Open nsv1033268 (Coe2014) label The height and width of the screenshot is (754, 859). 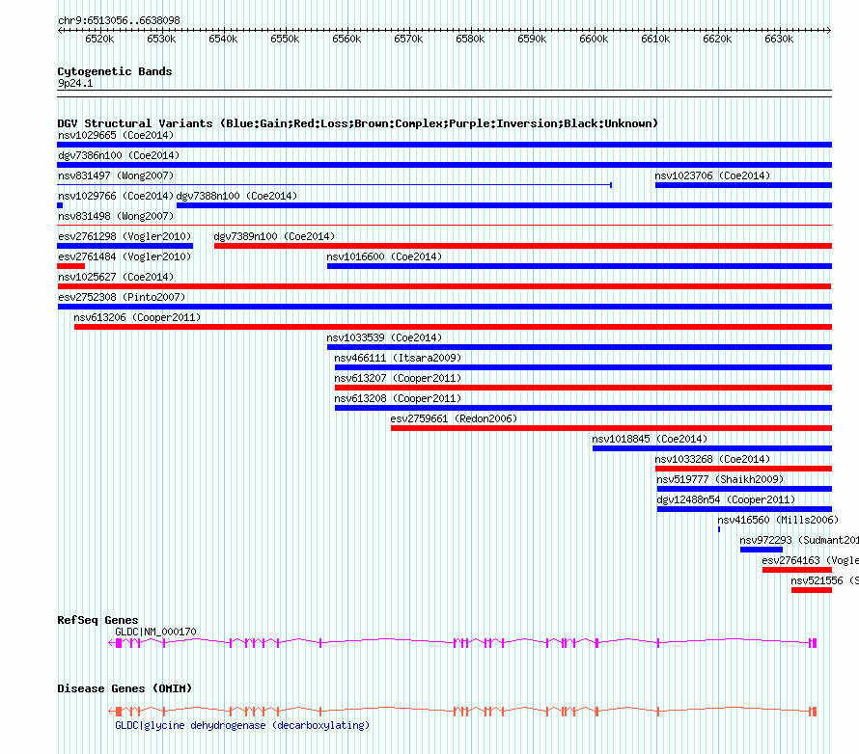(x=712, y=459)
